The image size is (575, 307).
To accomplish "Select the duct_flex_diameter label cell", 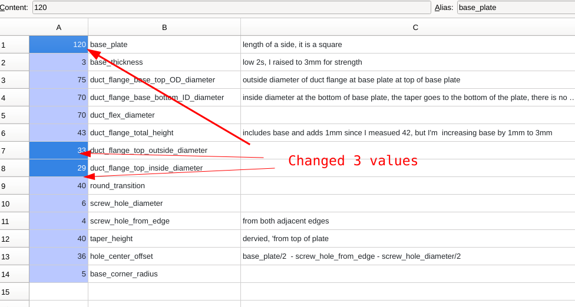I will pyautogui.click(x=164, y=115).
